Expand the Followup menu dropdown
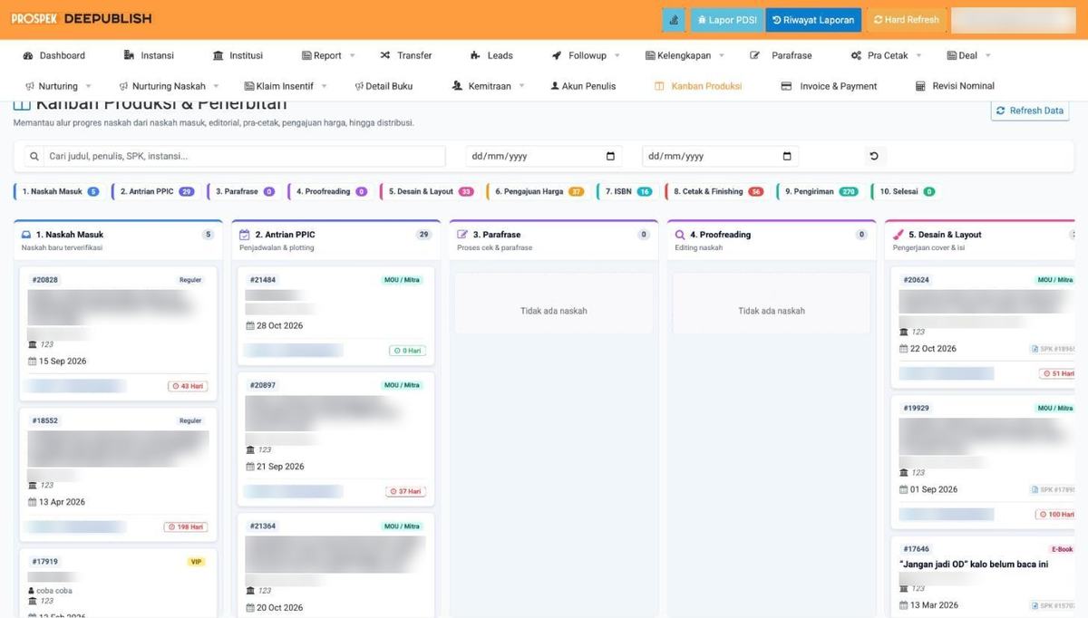 point(617,55)
